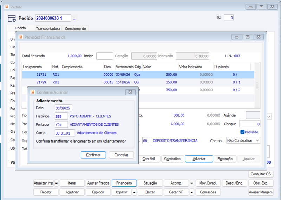Switch to the Pedido tab
281x200 pixels.
(x=20, y=28)
